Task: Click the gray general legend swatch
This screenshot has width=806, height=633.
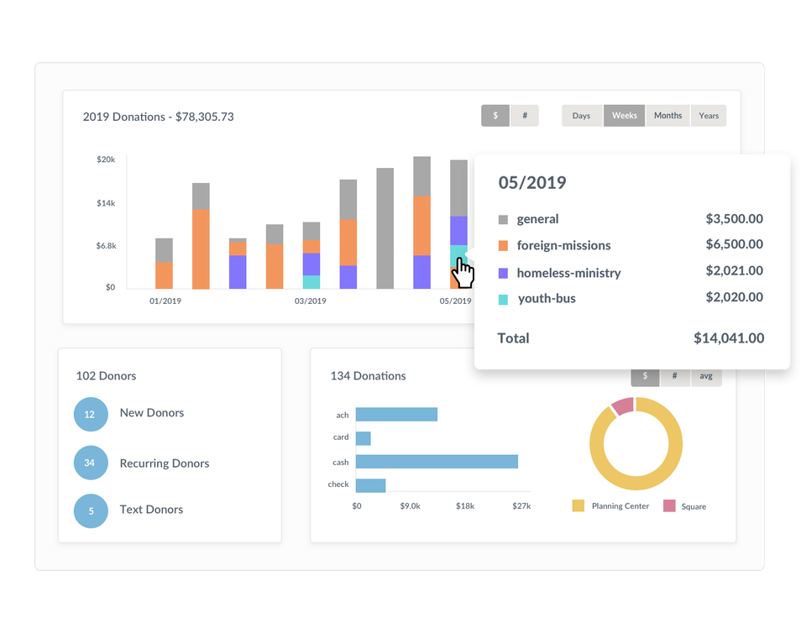Action: point(503,220)
